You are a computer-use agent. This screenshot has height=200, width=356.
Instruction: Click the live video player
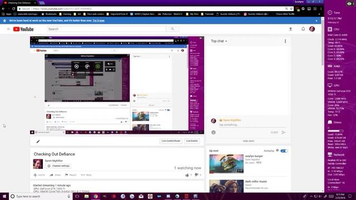click(x=117, y=85)
